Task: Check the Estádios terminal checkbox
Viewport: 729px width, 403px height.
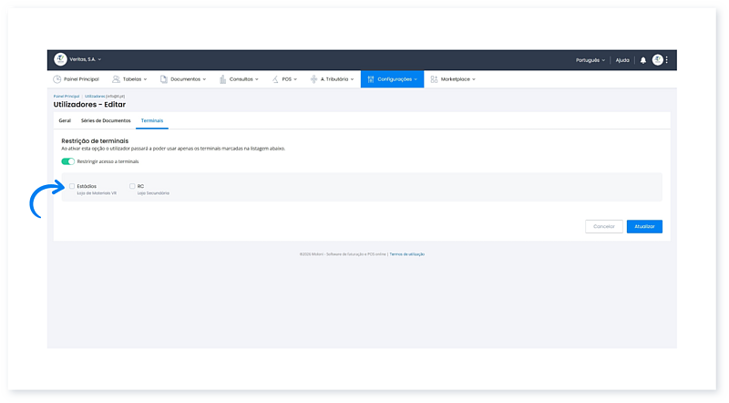Action: (72, 186)
